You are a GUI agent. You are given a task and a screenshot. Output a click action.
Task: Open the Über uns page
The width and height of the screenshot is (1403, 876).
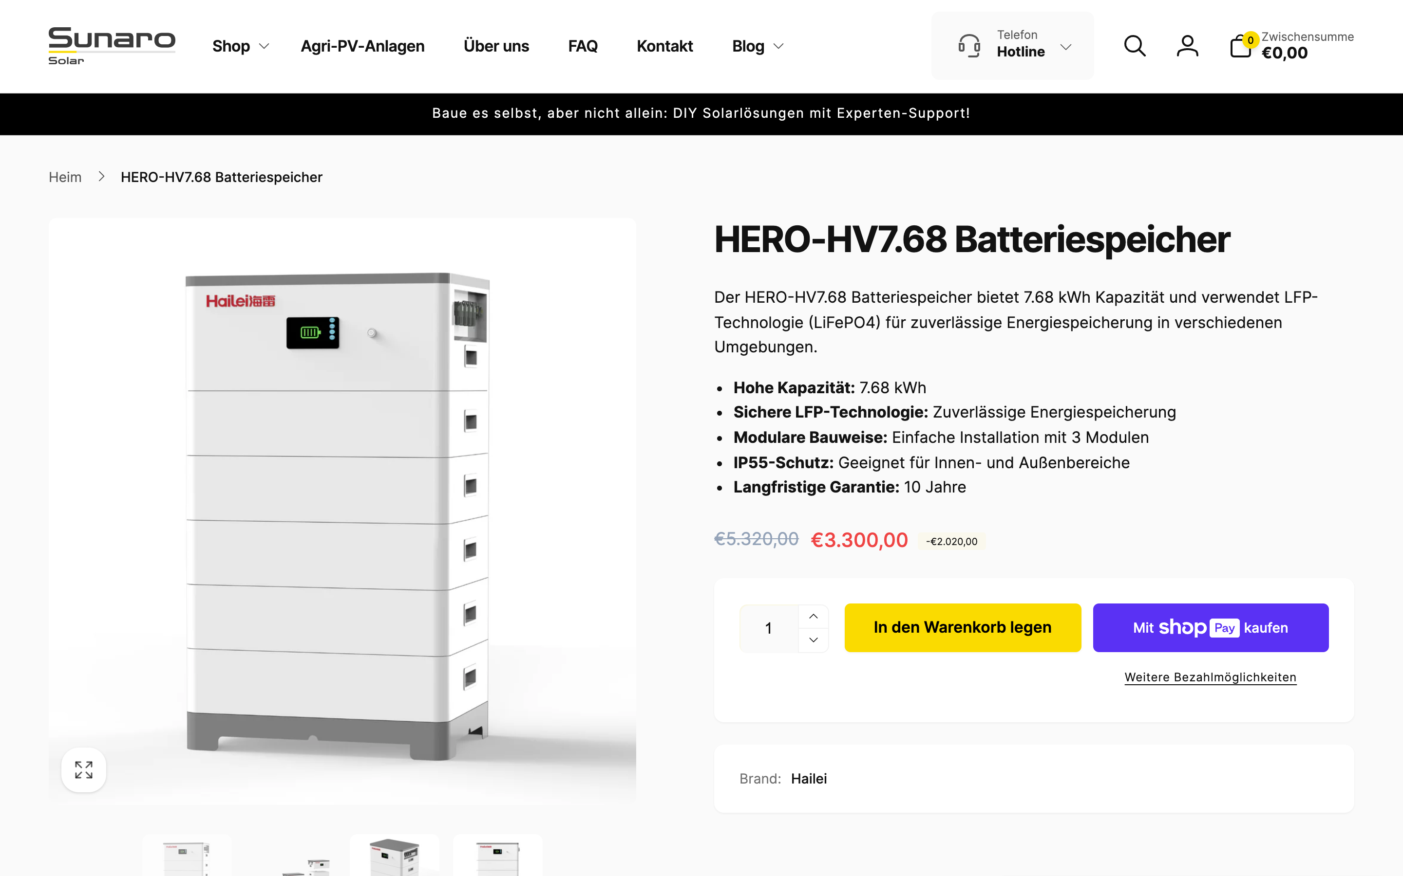click(x=496, y=46)
